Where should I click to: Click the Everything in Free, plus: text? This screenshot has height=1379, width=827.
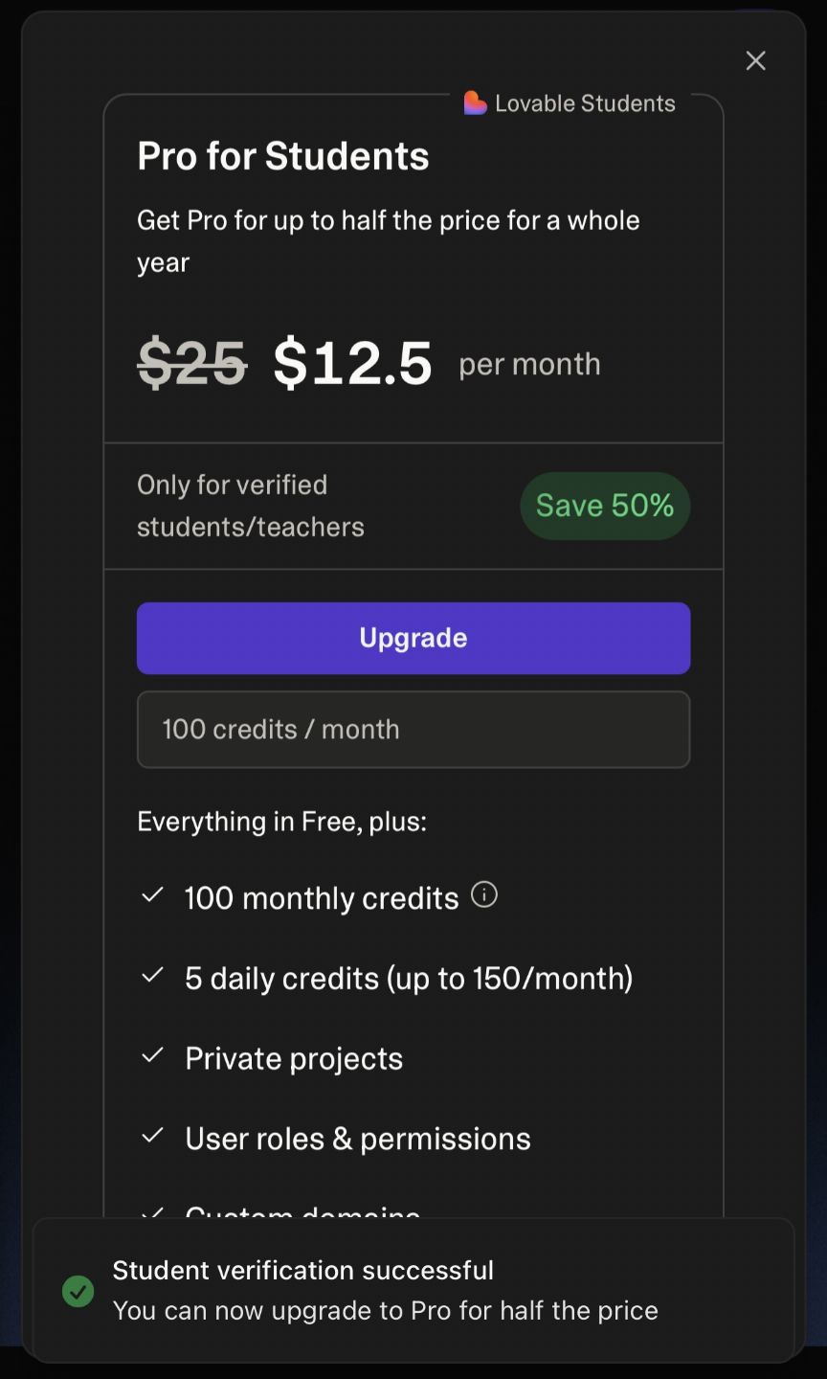click(281, 822)
